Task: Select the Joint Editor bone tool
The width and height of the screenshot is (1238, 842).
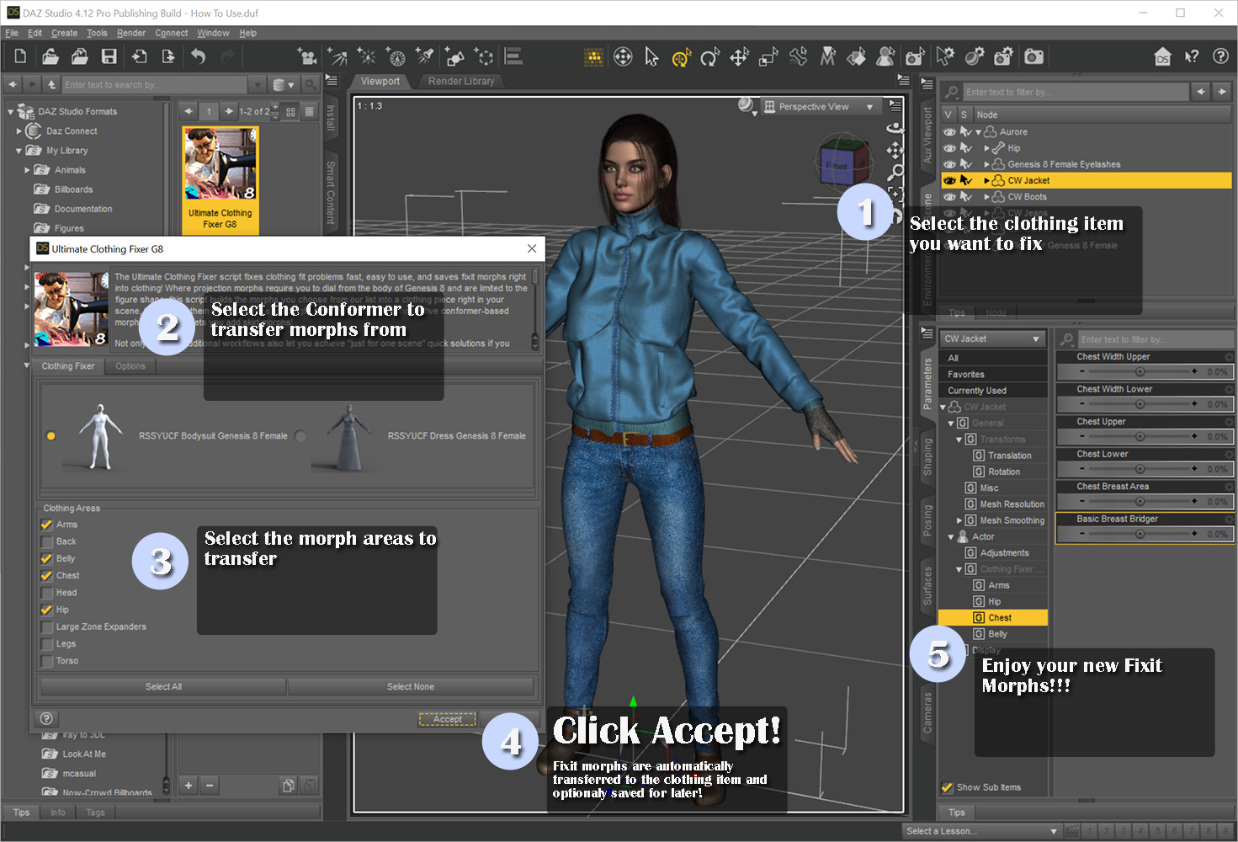Action: coord(798,56)
